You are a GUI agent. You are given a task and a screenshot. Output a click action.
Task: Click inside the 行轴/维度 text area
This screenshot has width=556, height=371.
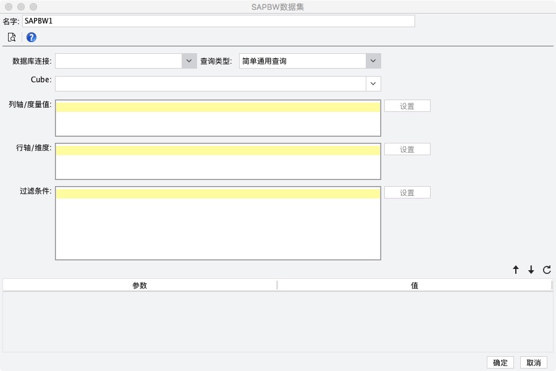pyautogui.click(x=218, y=161)
